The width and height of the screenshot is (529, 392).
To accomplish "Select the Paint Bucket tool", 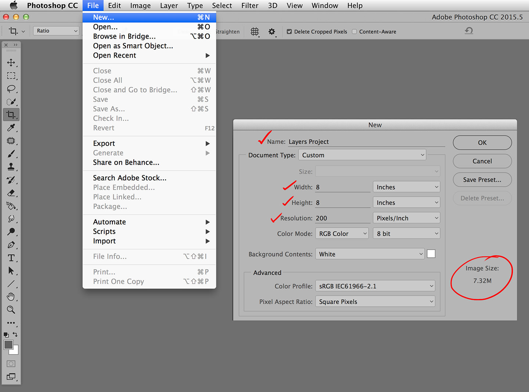I will [x=11, y=206].
